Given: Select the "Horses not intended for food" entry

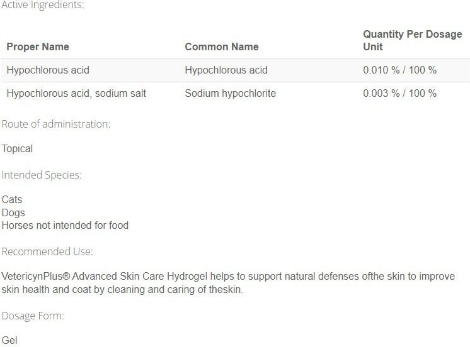Looking at the screenshot, I should 65,225.
